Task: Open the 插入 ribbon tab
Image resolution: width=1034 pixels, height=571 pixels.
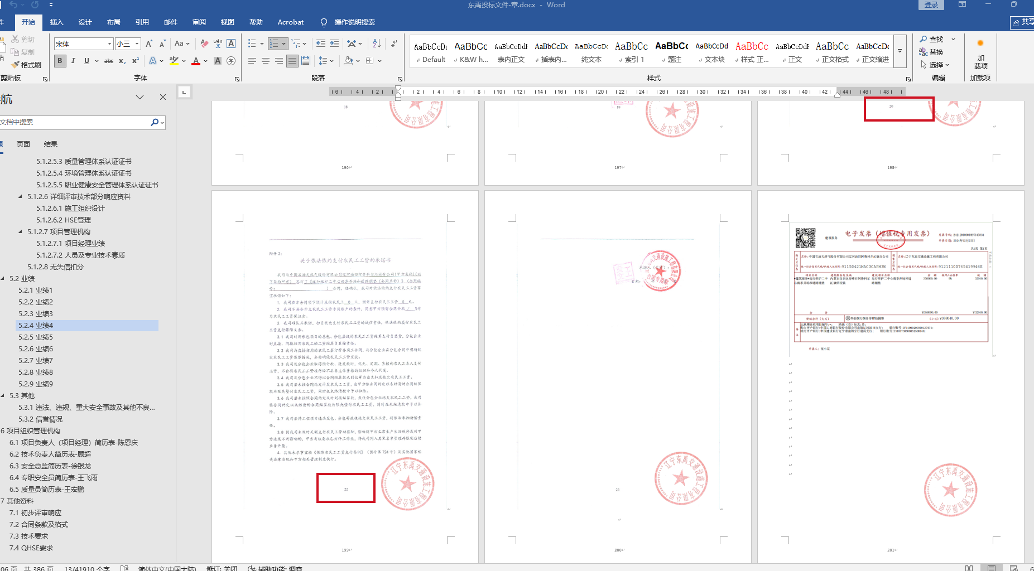Action: pyautogui.click(x=56, y=22)
